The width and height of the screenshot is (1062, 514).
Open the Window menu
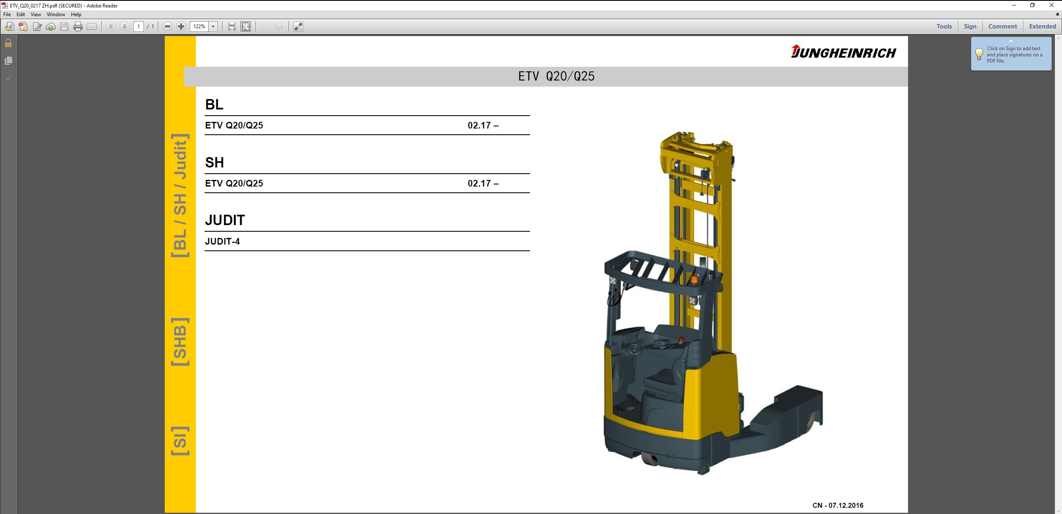pos(56,14)
